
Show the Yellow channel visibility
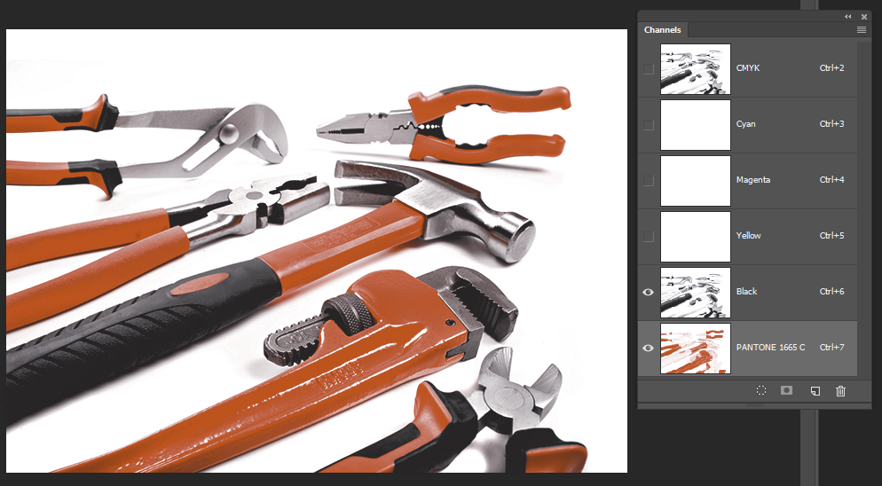pos(649,236)
